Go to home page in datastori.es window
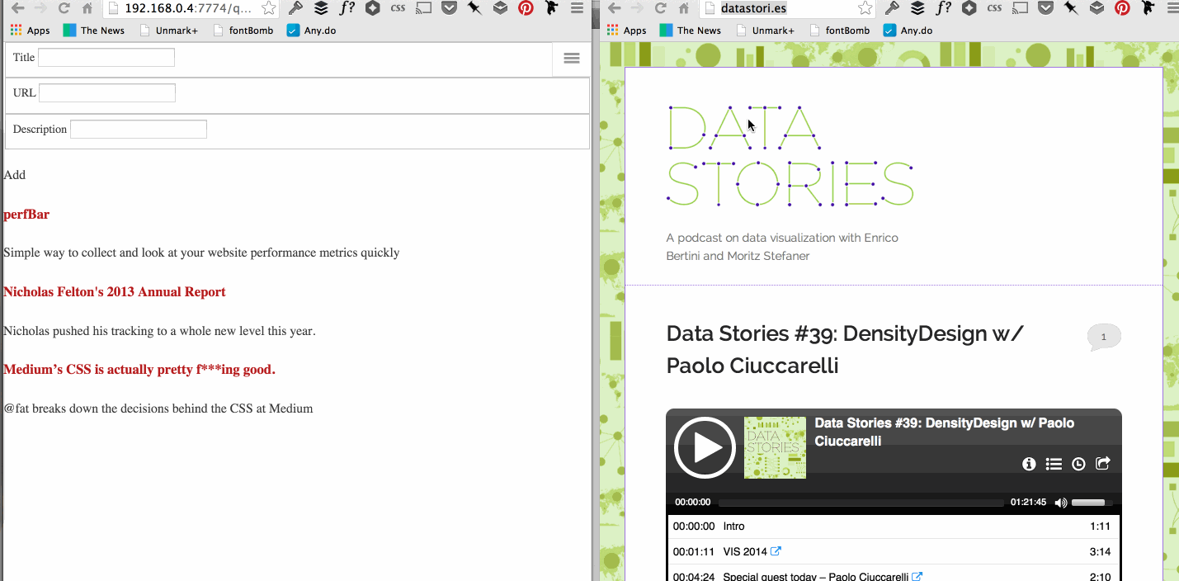The image size is (1179, 581). click(683, 9)
